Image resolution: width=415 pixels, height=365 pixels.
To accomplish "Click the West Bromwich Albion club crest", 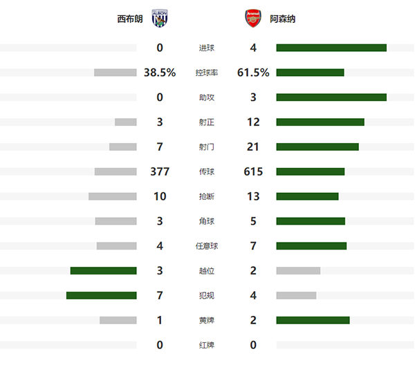I will 160,19.
